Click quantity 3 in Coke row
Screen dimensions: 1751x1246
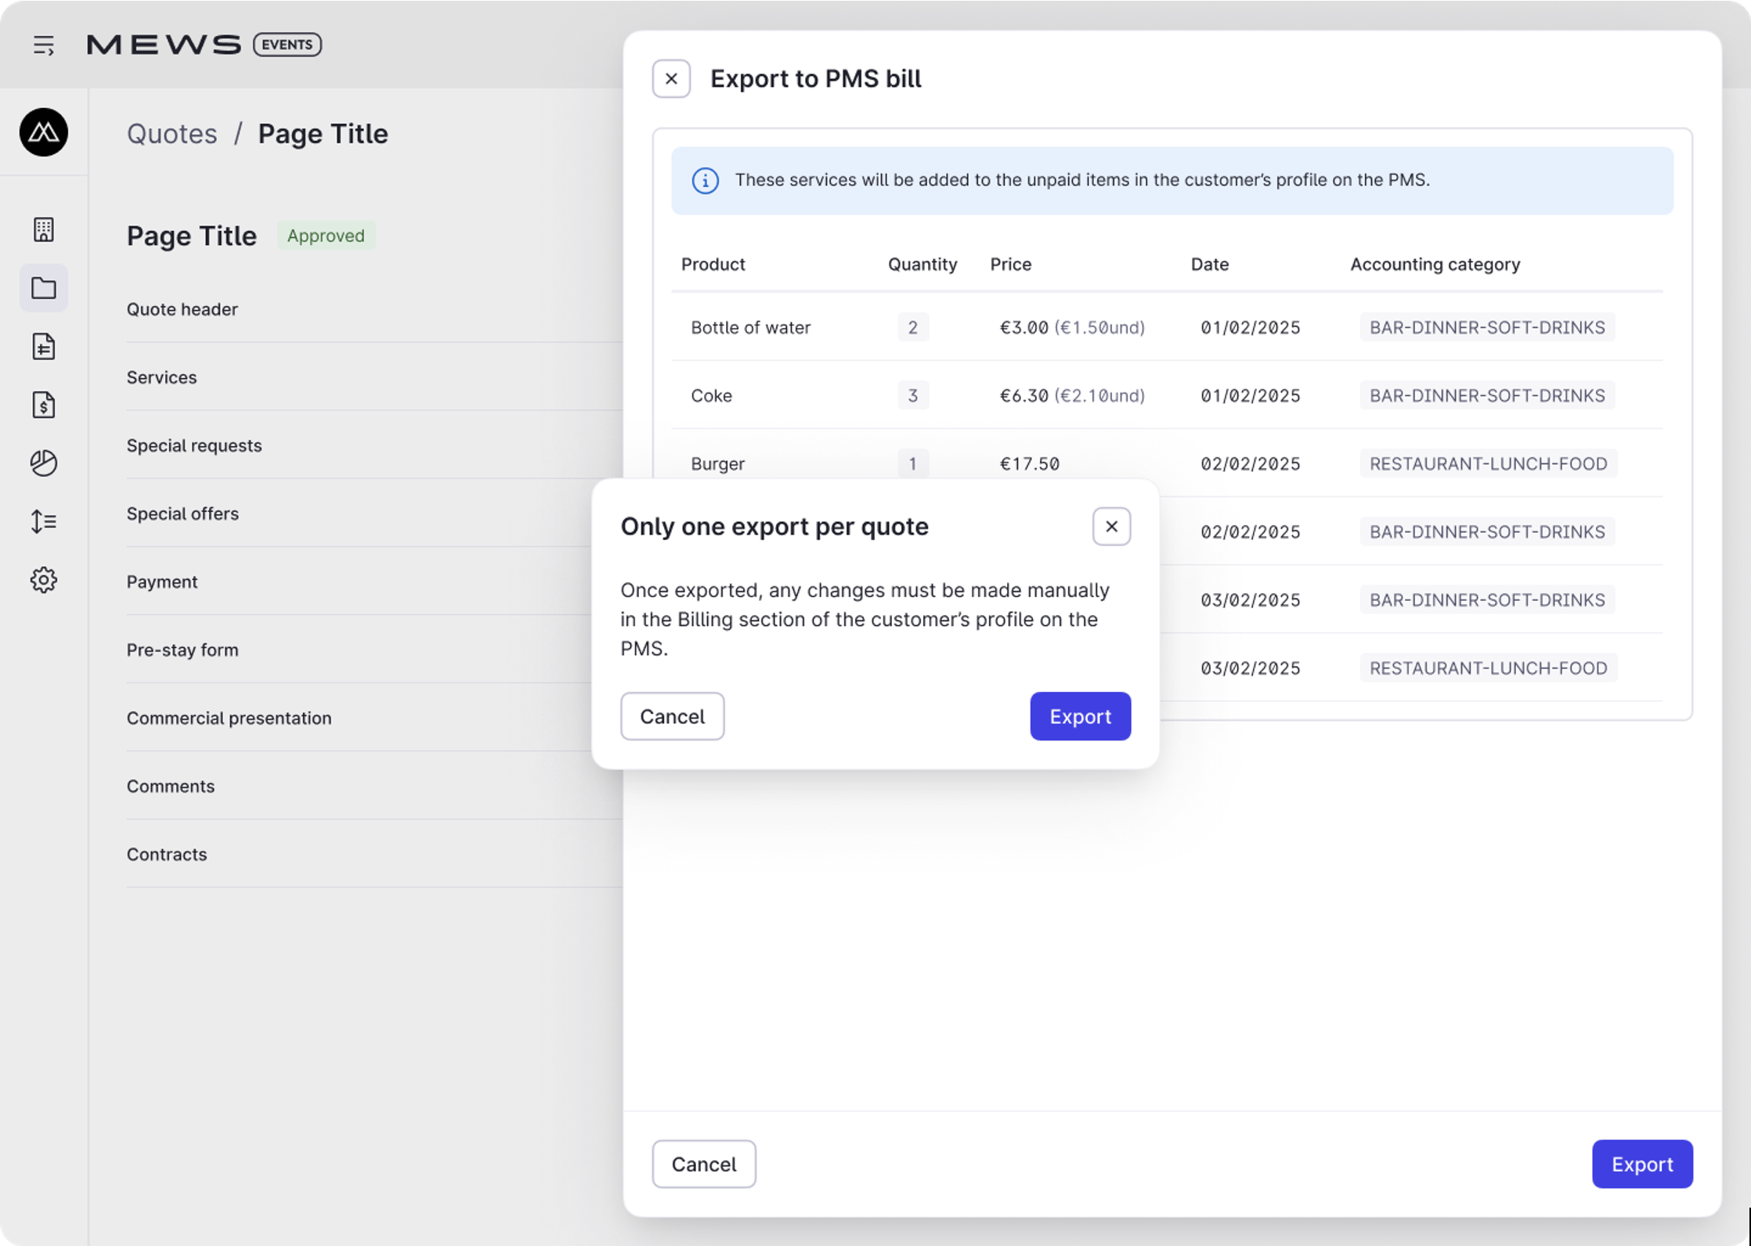[912, 395]
